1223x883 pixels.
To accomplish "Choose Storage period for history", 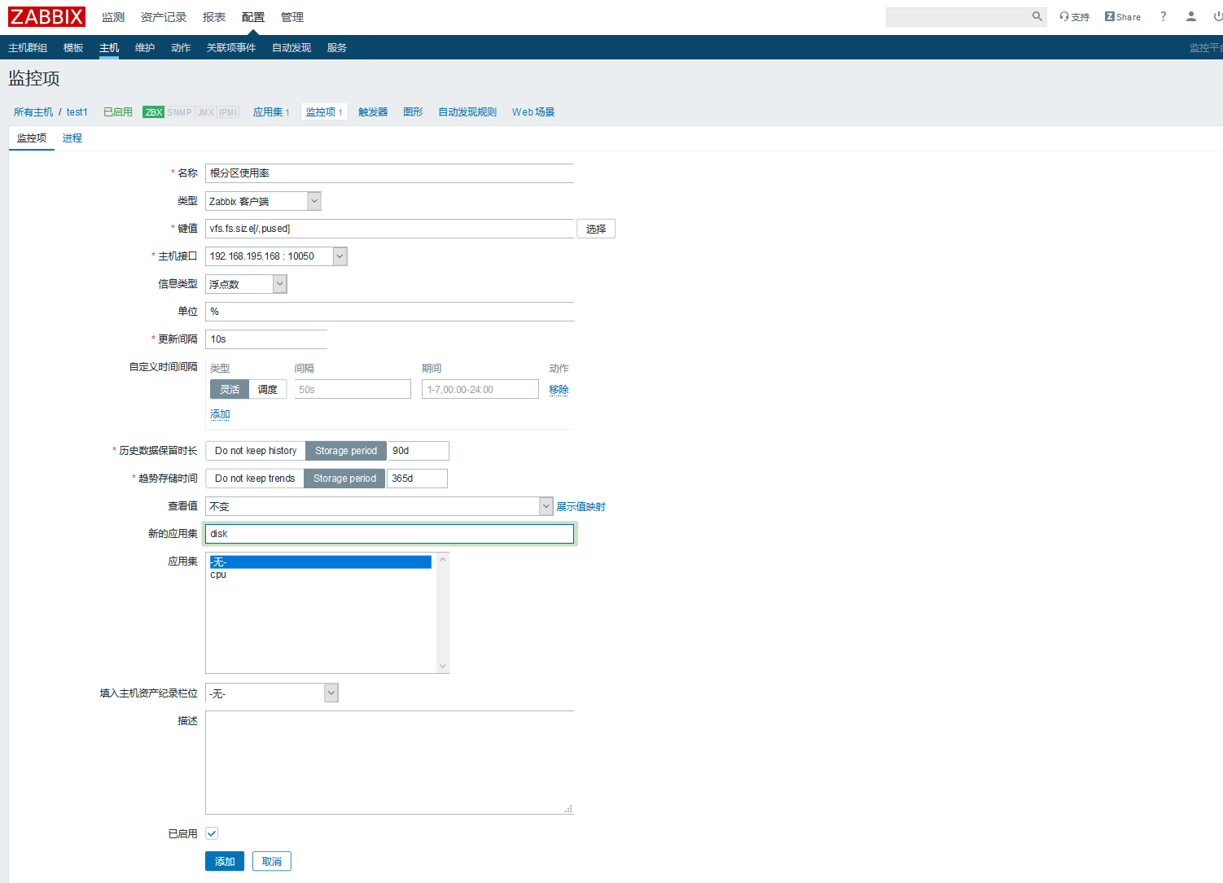I will coord(346,451).
